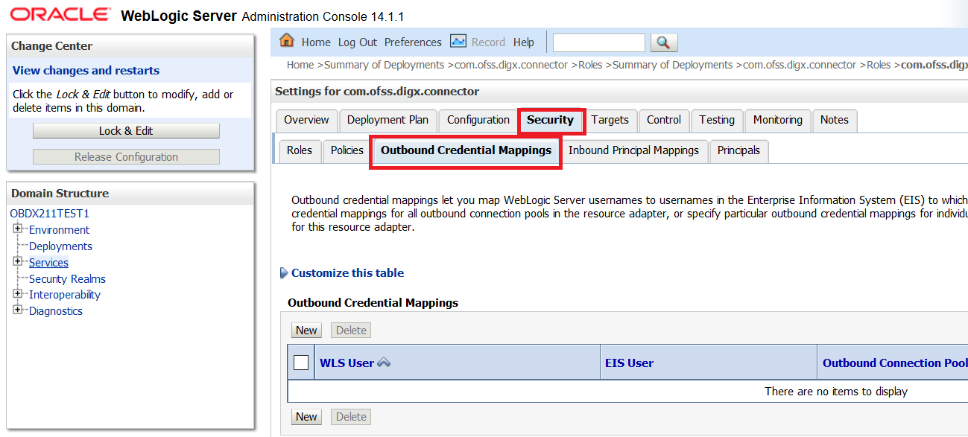968x437 pixels.
Task: Open the Notes tab
Action: (x=835, y=120)
